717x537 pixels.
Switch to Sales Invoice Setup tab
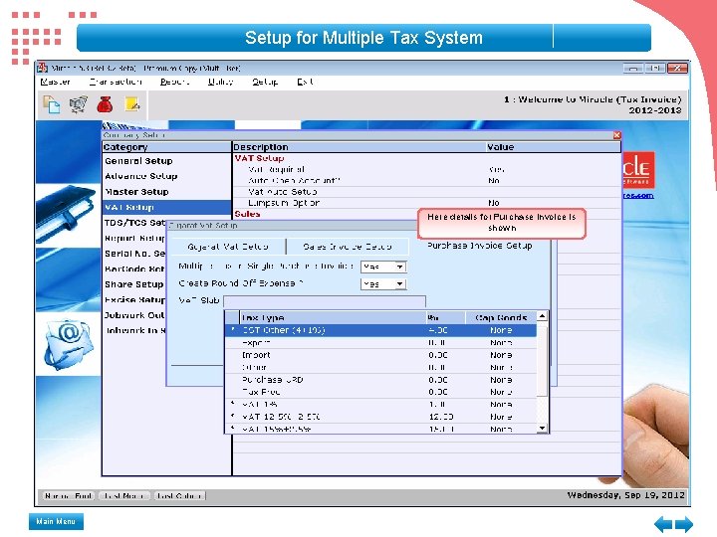coord(348,247)
